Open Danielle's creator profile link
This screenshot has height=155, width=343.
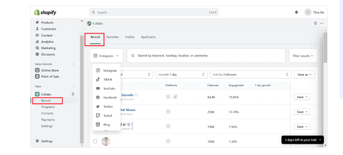tap(127, 95)
